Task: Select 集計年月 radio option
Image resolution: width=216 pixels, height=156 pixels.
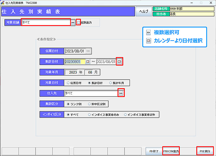Action: (110, 83)
